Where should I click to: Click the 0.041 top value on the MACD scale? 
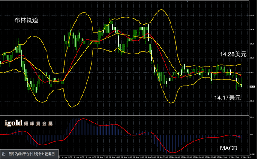click(252, 117)
